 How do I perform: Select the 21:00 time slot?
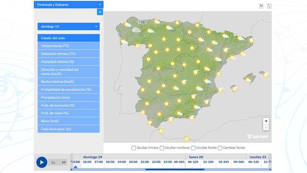point(145,162)
